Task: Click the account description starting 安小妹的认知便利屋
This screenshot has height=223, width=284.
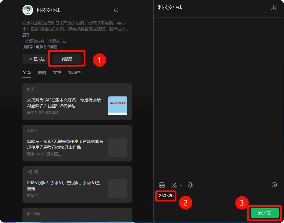Action: (76, 26)
